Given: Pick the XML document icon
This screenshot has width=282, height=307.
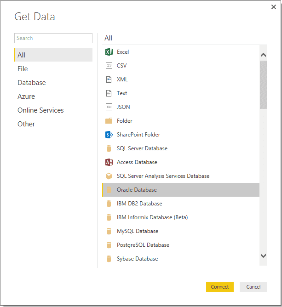Looking at the screenshot, I should (x=109, y=80).
